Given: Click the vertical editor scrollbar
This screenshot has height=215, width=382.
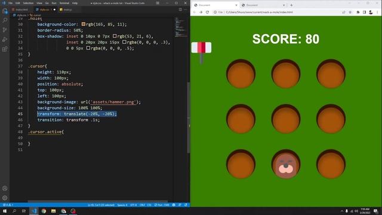Looking at the screenshot, I should [189, 118].
